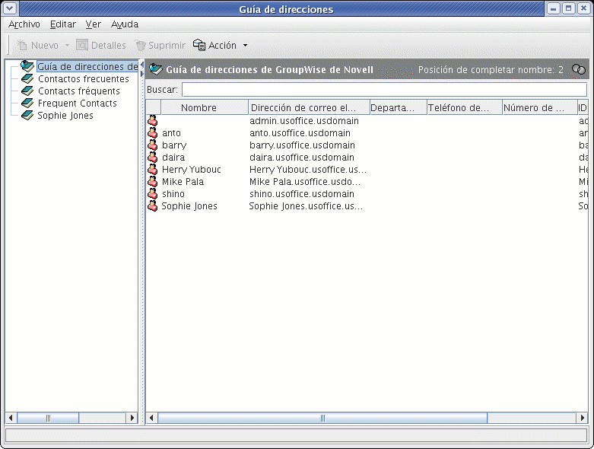Open the Archivo menu

tap(24, 24)
